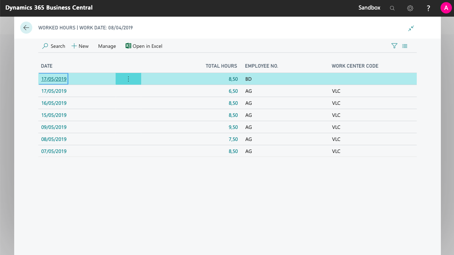Click the back arrow button
The height and width of the screenshot is (255, 454).
click(x=26, y=28)
